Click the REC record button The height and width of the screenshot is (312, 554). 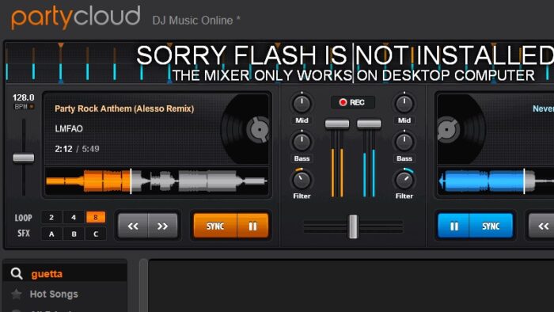tap(353, 102)
